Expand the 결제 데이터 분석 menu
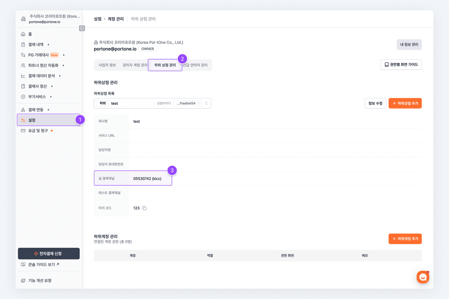The height and width of the screenshot is (299, 449). point(60,76)
